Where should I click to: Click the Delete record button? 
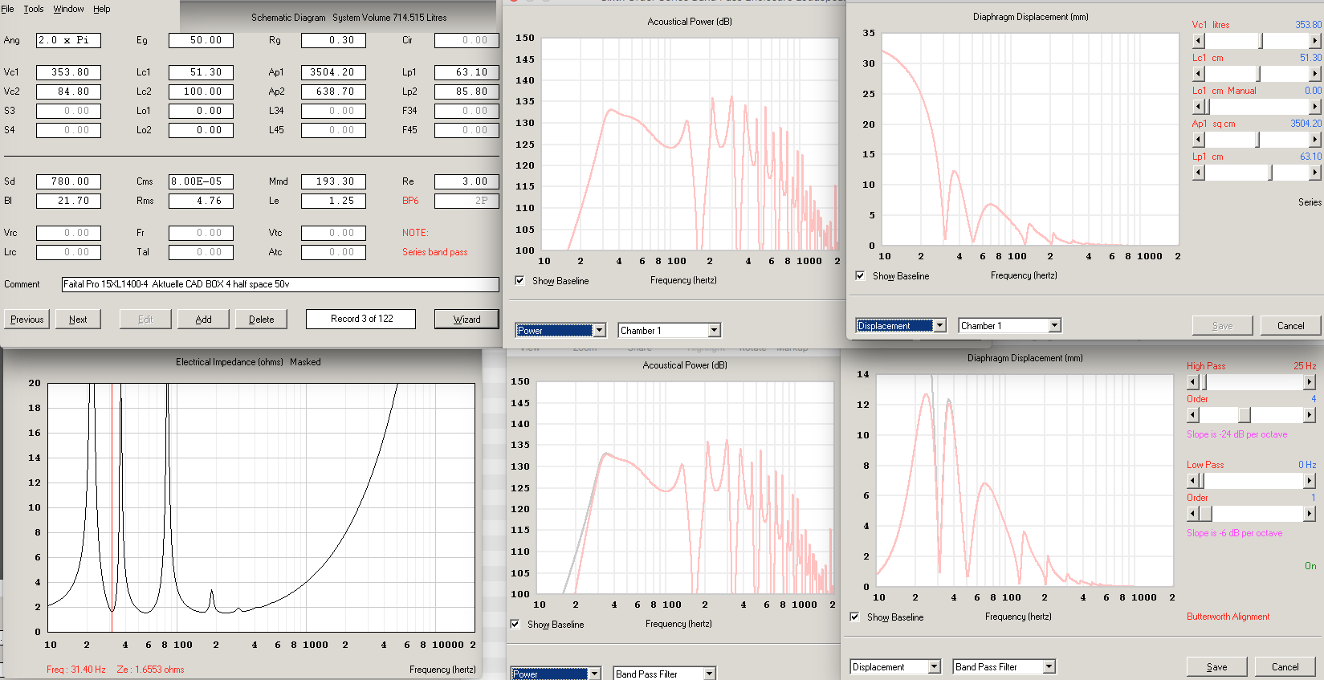pyautogui.click(x=261, y=319)
